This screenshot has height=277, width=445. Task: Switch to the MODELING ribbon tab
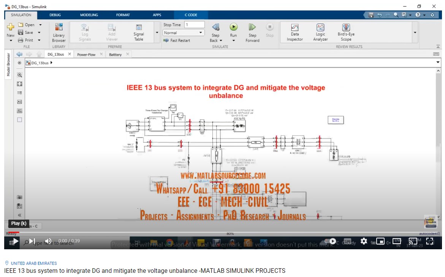pyautogui.click(x=89, y=15)
